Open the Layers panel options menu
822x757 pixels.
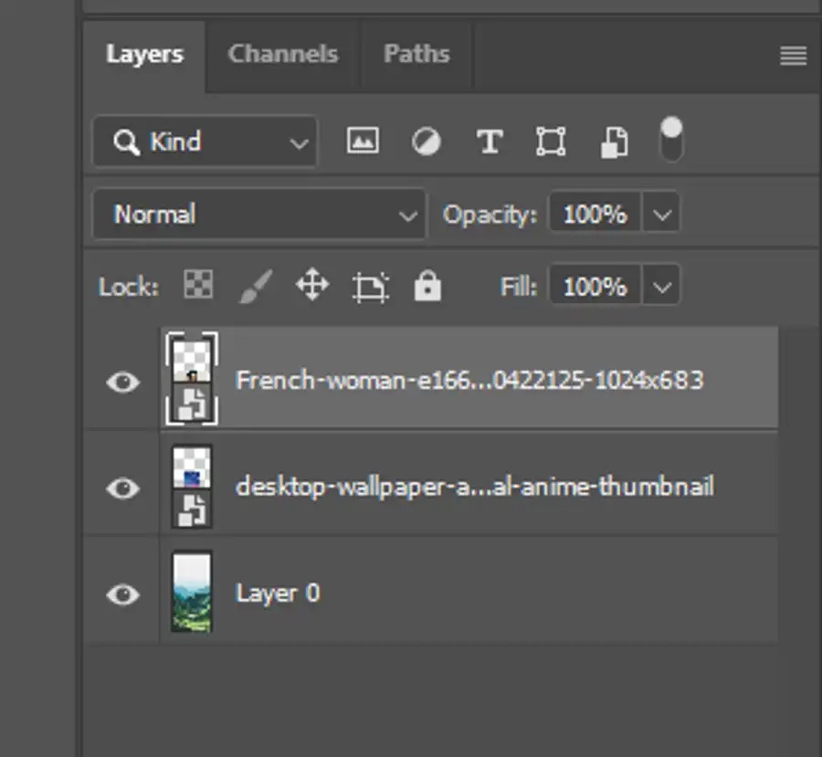(793, 56)
